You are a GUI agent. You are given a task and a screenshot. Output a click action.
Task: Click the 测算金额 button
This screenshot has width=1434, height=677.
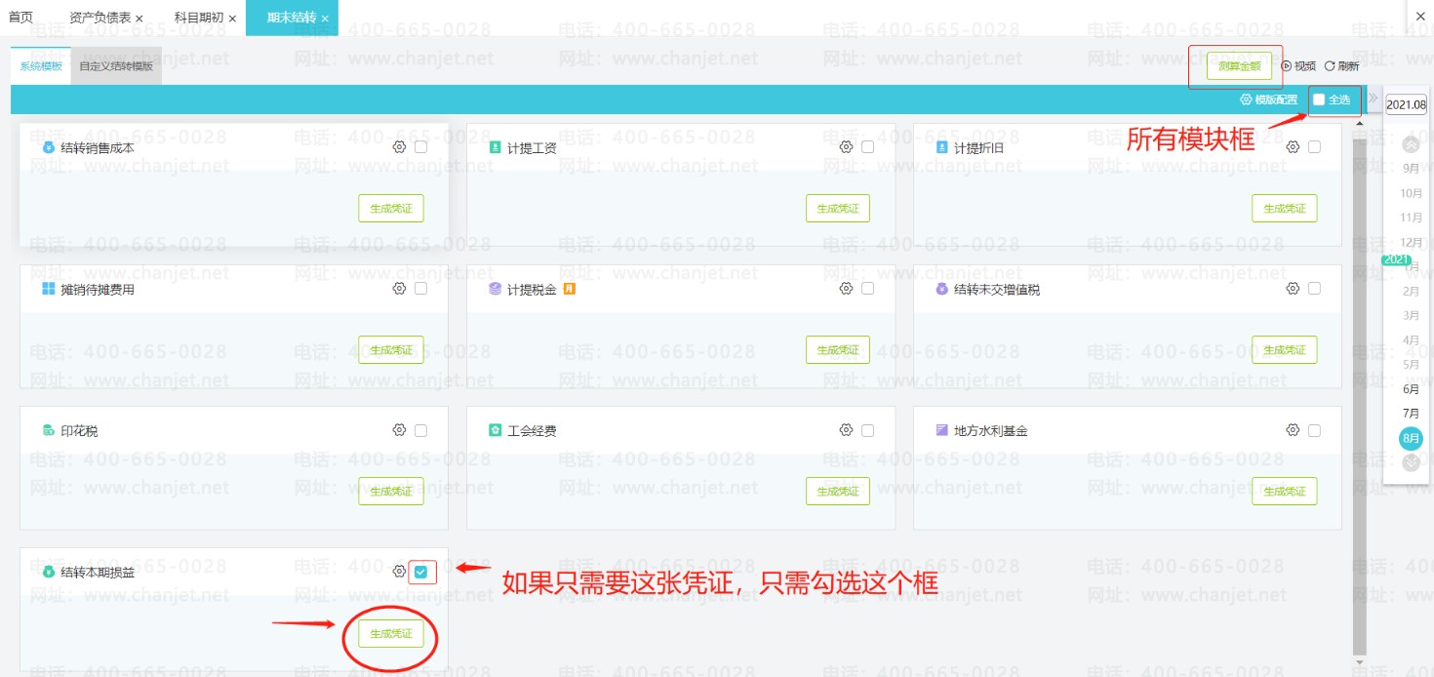point(1239,66)
